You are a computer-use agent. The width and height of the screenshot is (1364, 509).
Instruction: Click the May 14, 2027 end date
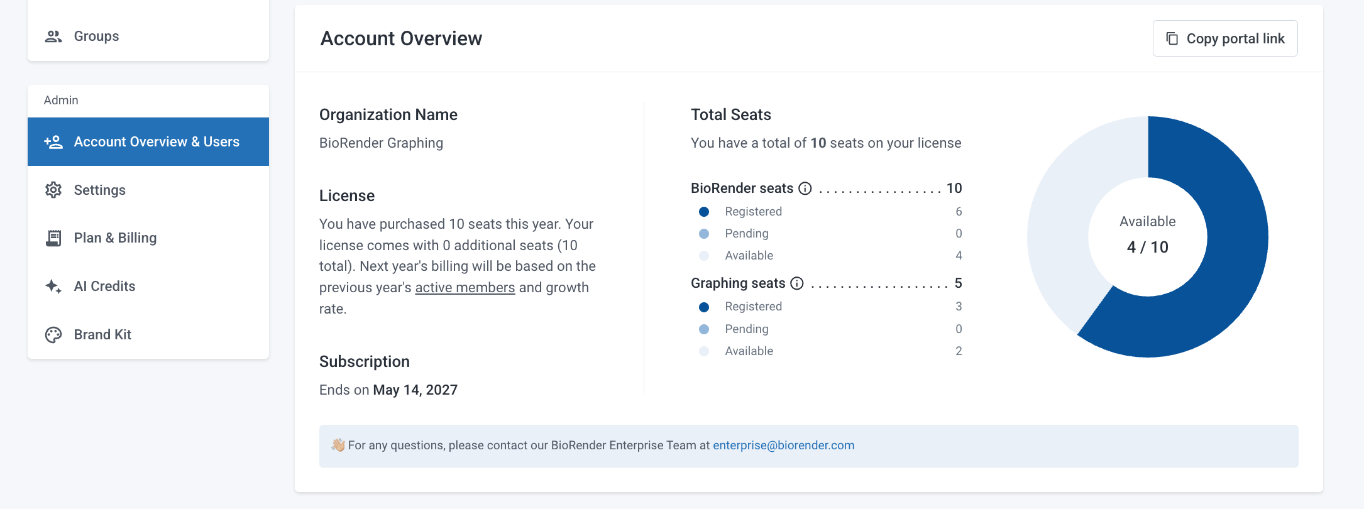point(415,390)
